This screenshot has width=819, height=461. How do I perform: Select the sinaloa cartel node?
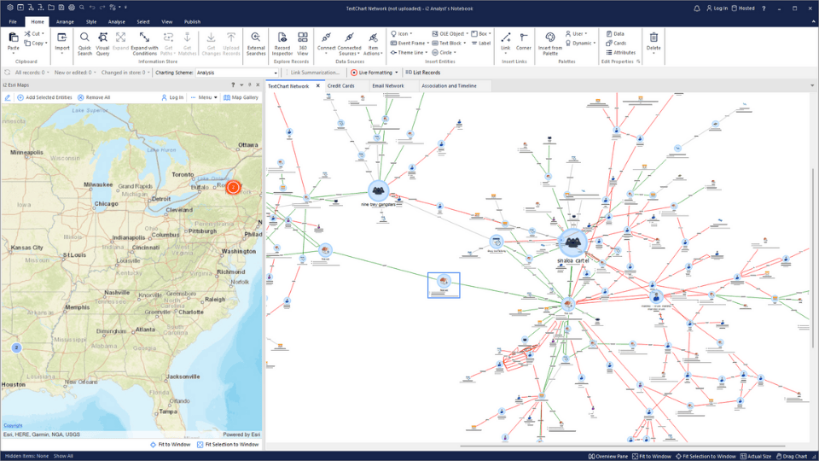click(x=572, y=242)
